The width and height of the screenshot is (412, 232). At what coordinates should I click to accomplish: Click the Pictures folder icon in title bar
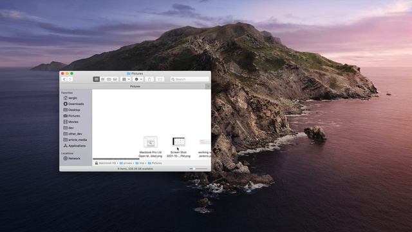[x=129, y=73]
